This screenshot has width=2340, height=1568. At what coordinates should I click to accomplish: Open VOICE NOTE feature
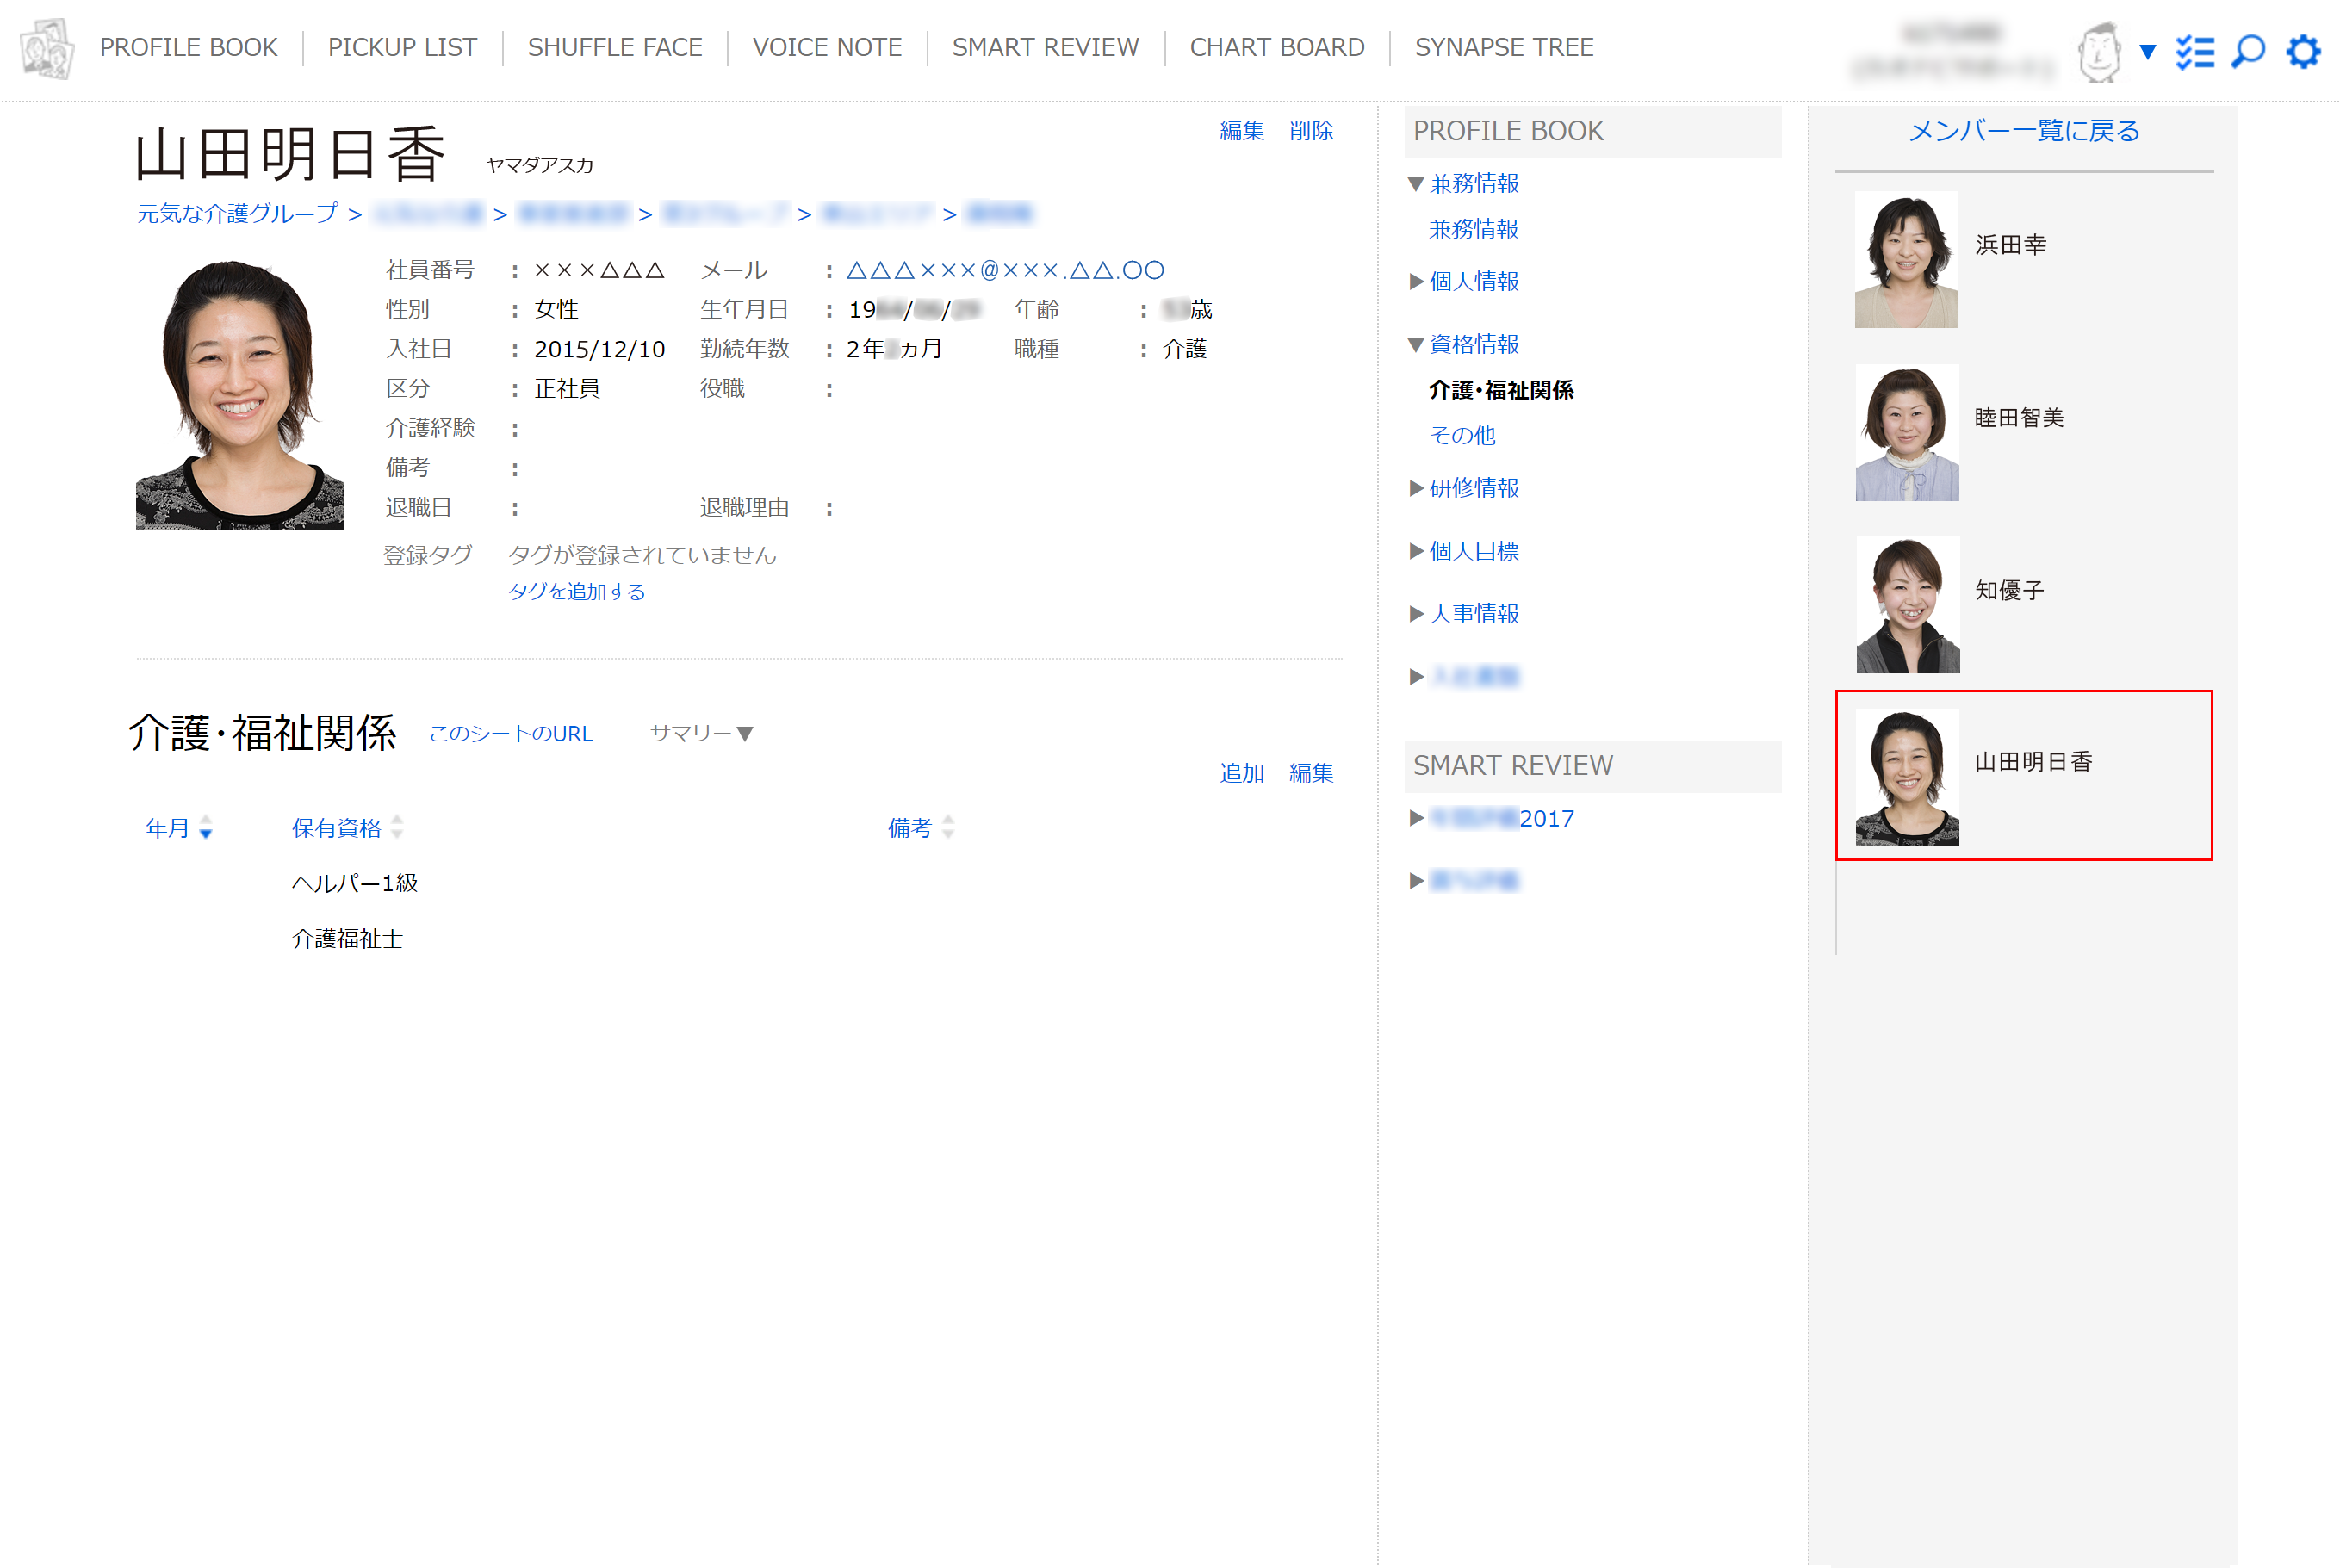[824, 49]
